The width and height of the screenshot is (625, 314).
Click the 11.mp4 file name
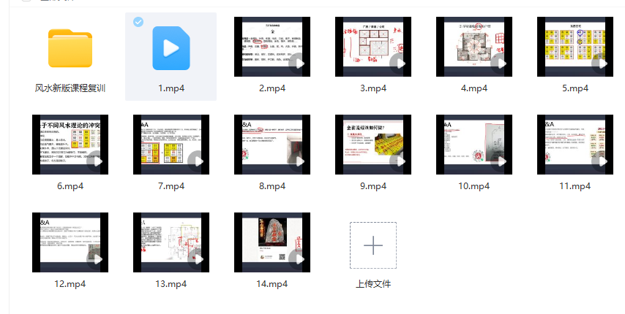(x=575, y=185)
